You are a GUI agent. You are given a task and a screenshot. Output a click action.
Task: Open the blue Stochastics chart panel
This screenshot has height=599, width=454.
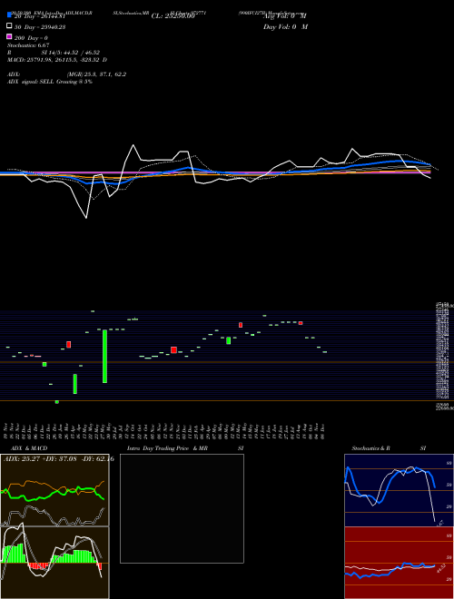click(399, 490)
